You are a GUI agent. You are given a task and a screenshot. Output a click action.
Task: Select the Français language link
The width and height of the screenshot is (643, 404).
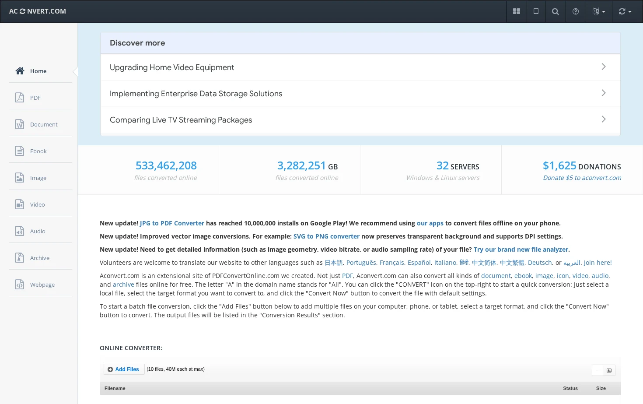392,263
